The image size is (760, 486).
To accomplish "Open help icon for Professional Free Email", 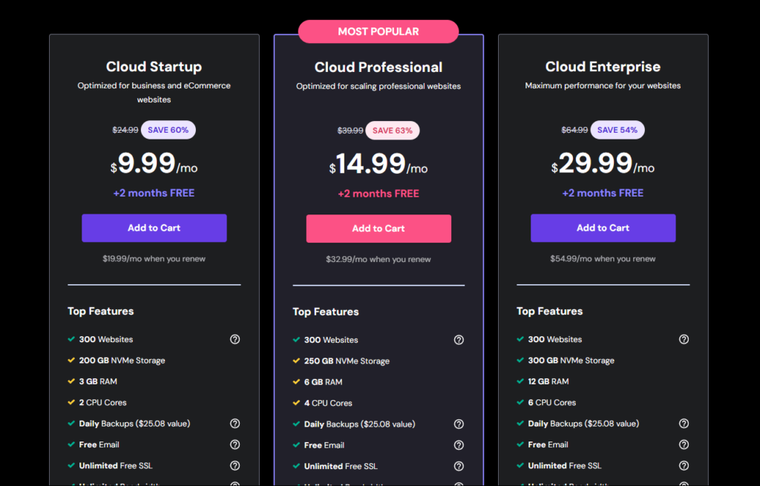I will tap(459, 444).
